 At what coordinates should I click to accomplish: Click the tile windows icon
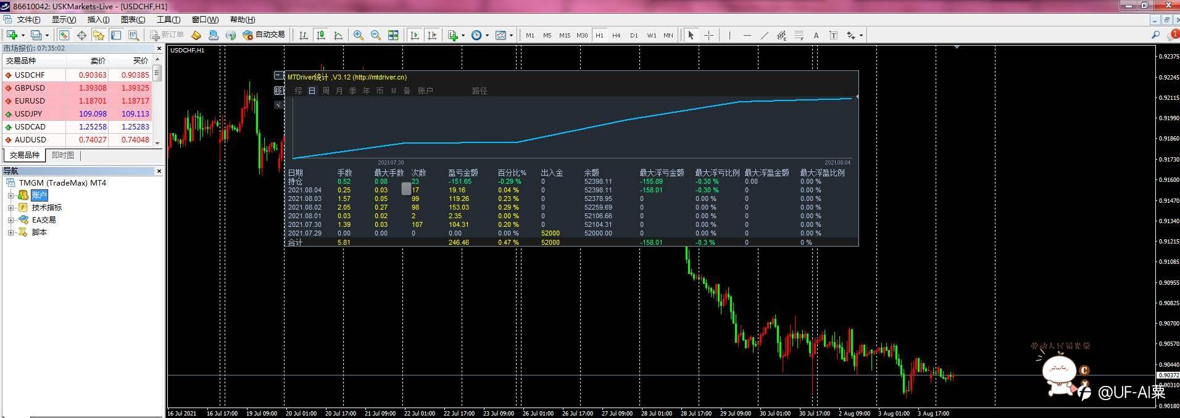point(393,35)
